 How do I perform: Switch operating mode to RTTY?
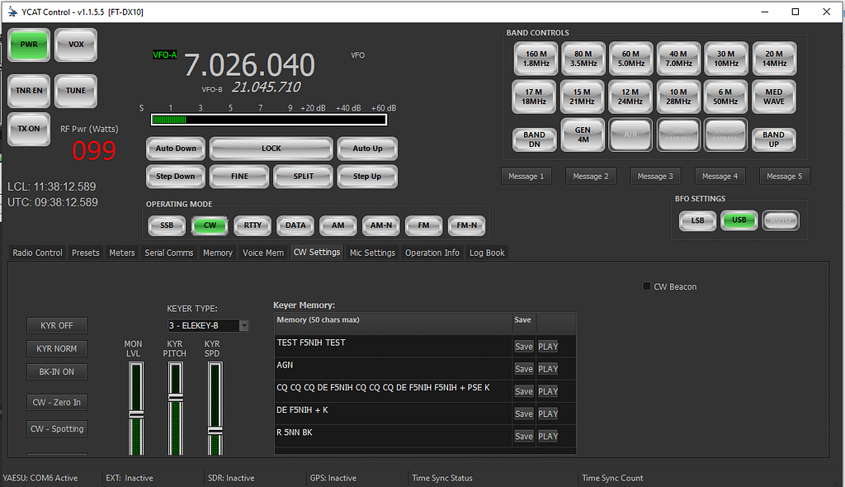click(253, 225)
